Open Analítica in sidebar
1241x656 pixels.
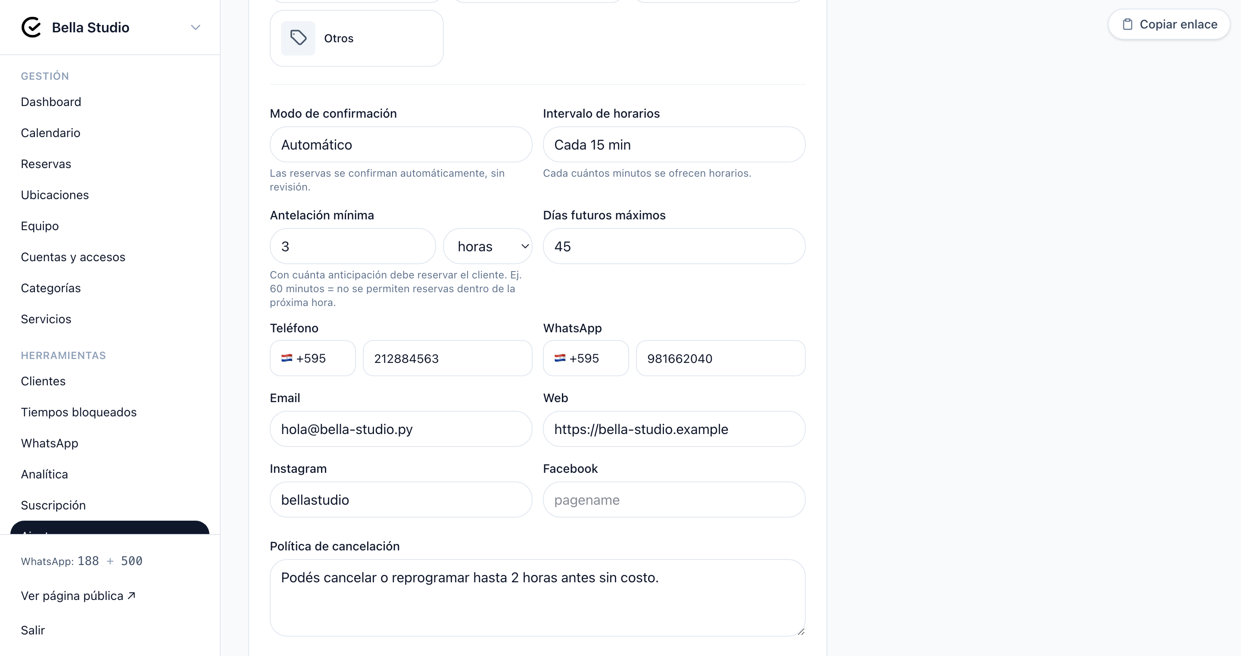click(44, 474)
